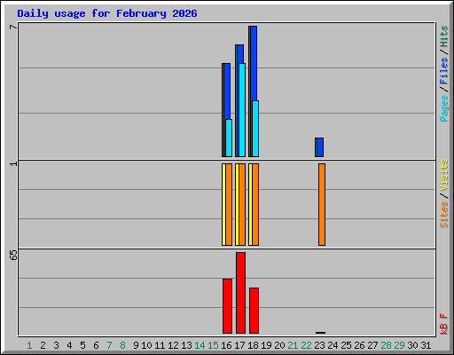Select the dark blue files bar for day 17
The image size is (454, 355).
[240, 54]
